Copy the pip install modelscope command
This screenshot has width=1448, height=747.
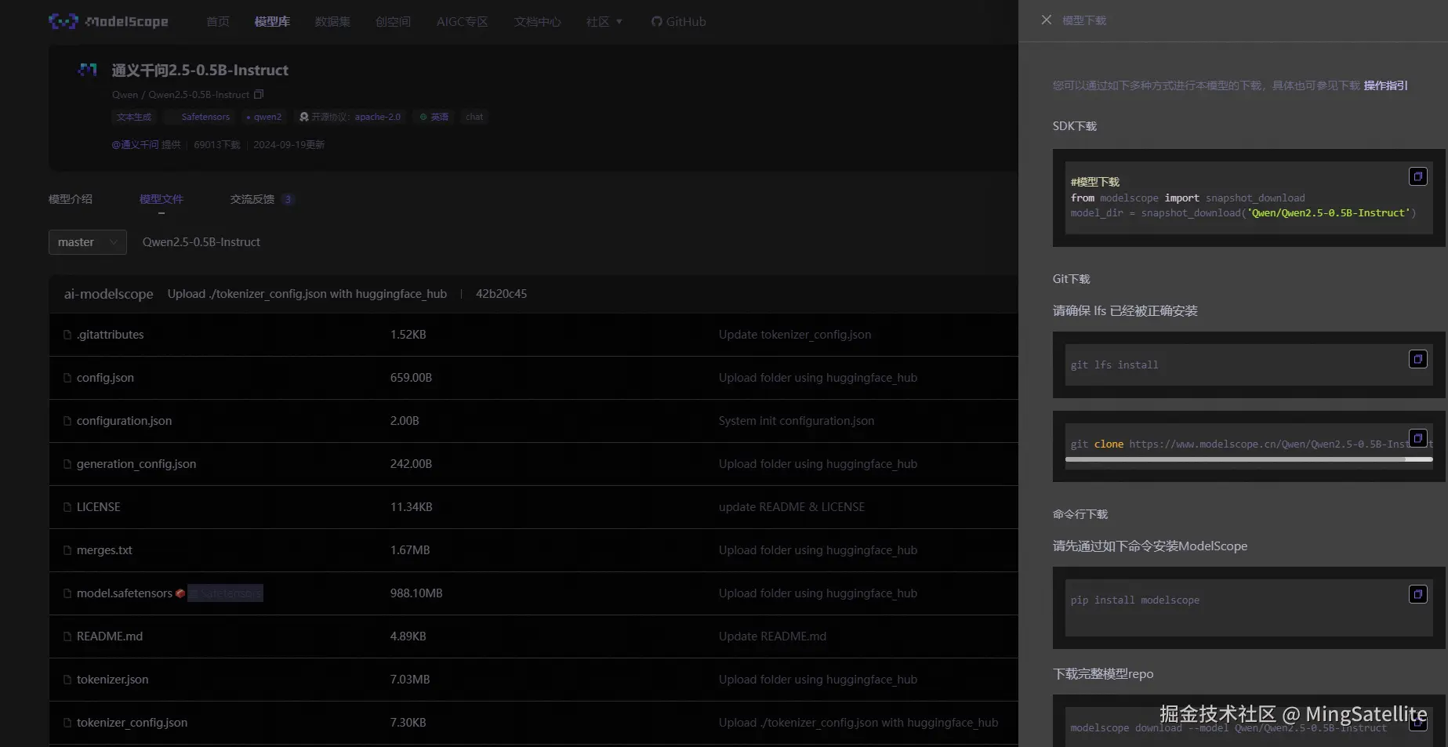[1418, 594]
